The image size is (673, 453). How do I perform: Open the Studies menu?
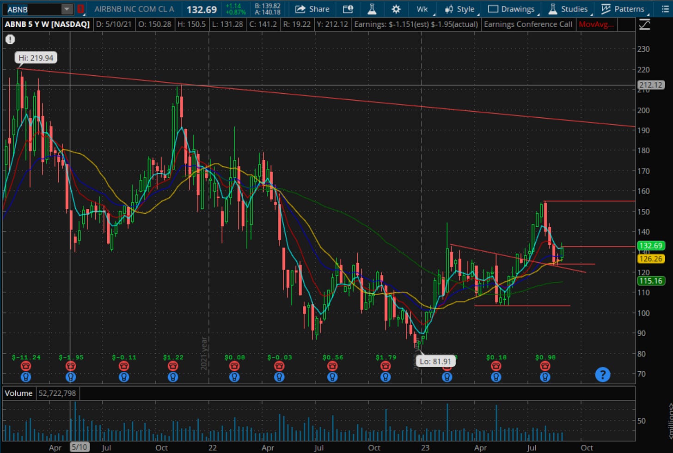tap(569, 9)
